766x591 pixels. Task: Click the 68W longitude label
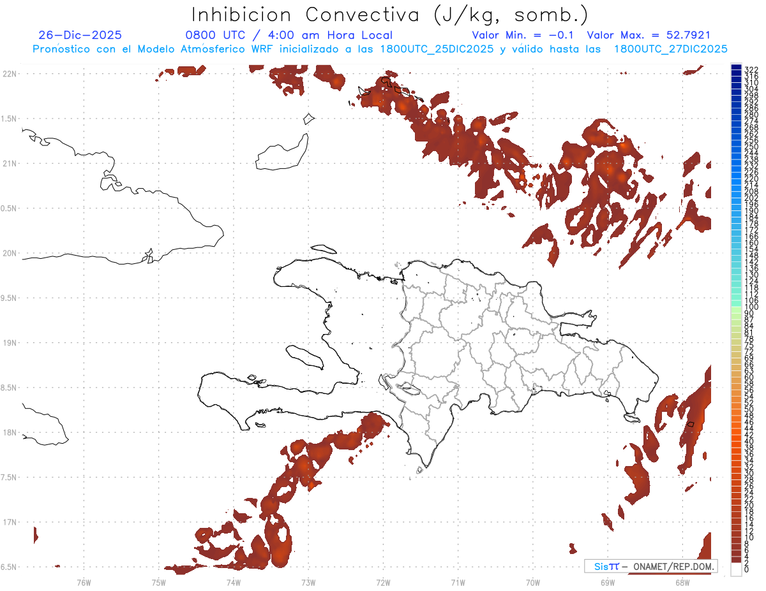click(x=682, y=581)
